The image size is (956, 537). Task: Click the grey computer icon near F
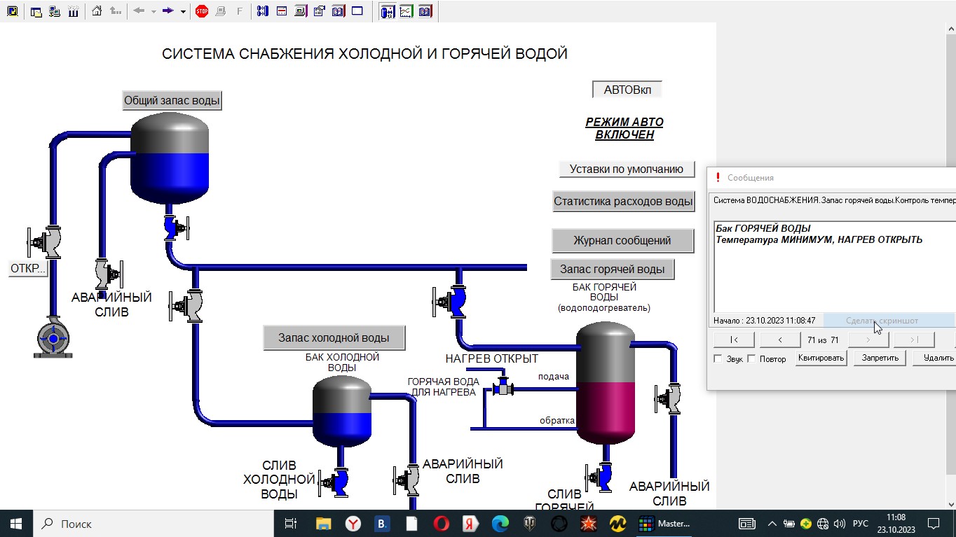click(x=221, y=11)
